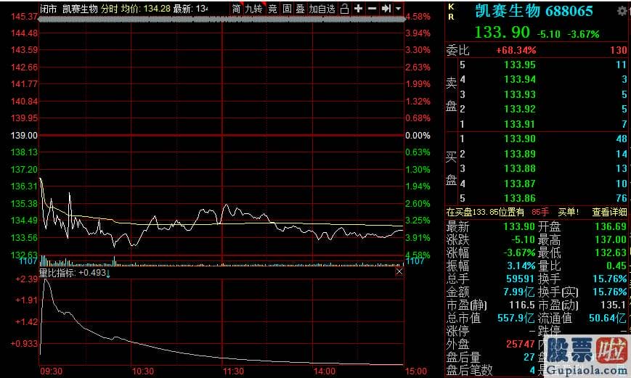Click the 竞 auction button in toolbar
Image resolution: width=631 pixels, height=378 pixels.
(273, 9)
